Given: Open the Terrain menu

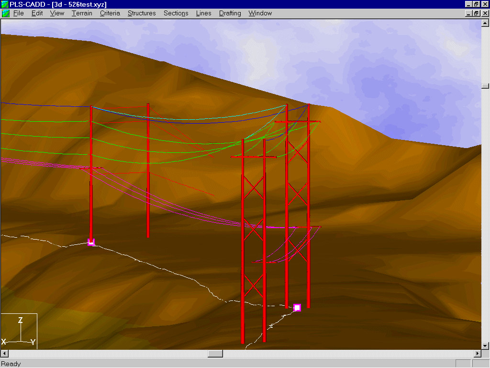Looking at the screenshot, I should coord(82,13).
